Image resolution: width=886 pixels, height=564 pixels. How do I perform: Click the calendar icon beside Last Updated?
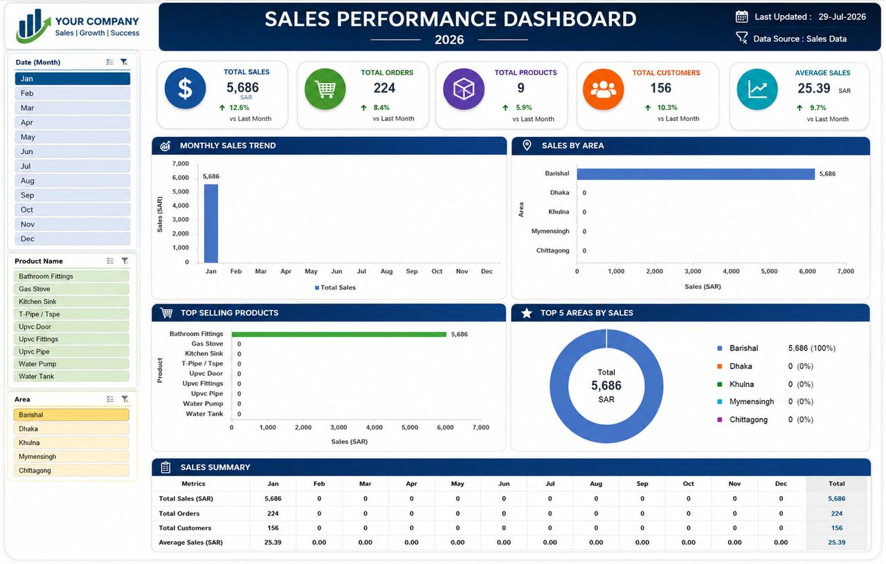click(x=741, y=17)
